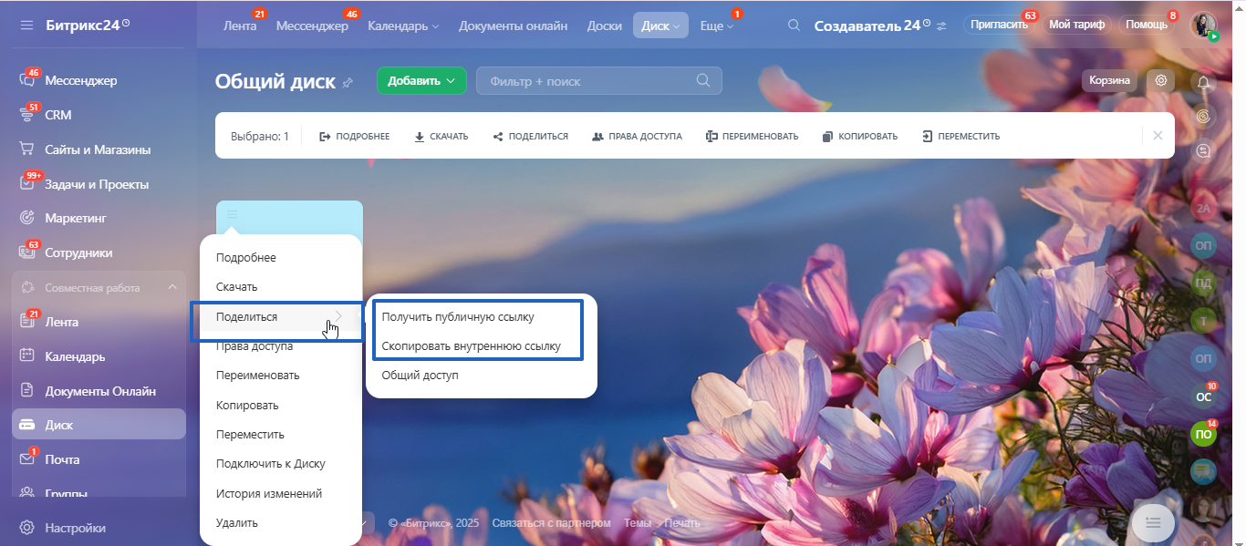Open notifications with the bell icon
Image resolution: width=1246 pixels, height=546 pixels.
[x=1204, y=82]
